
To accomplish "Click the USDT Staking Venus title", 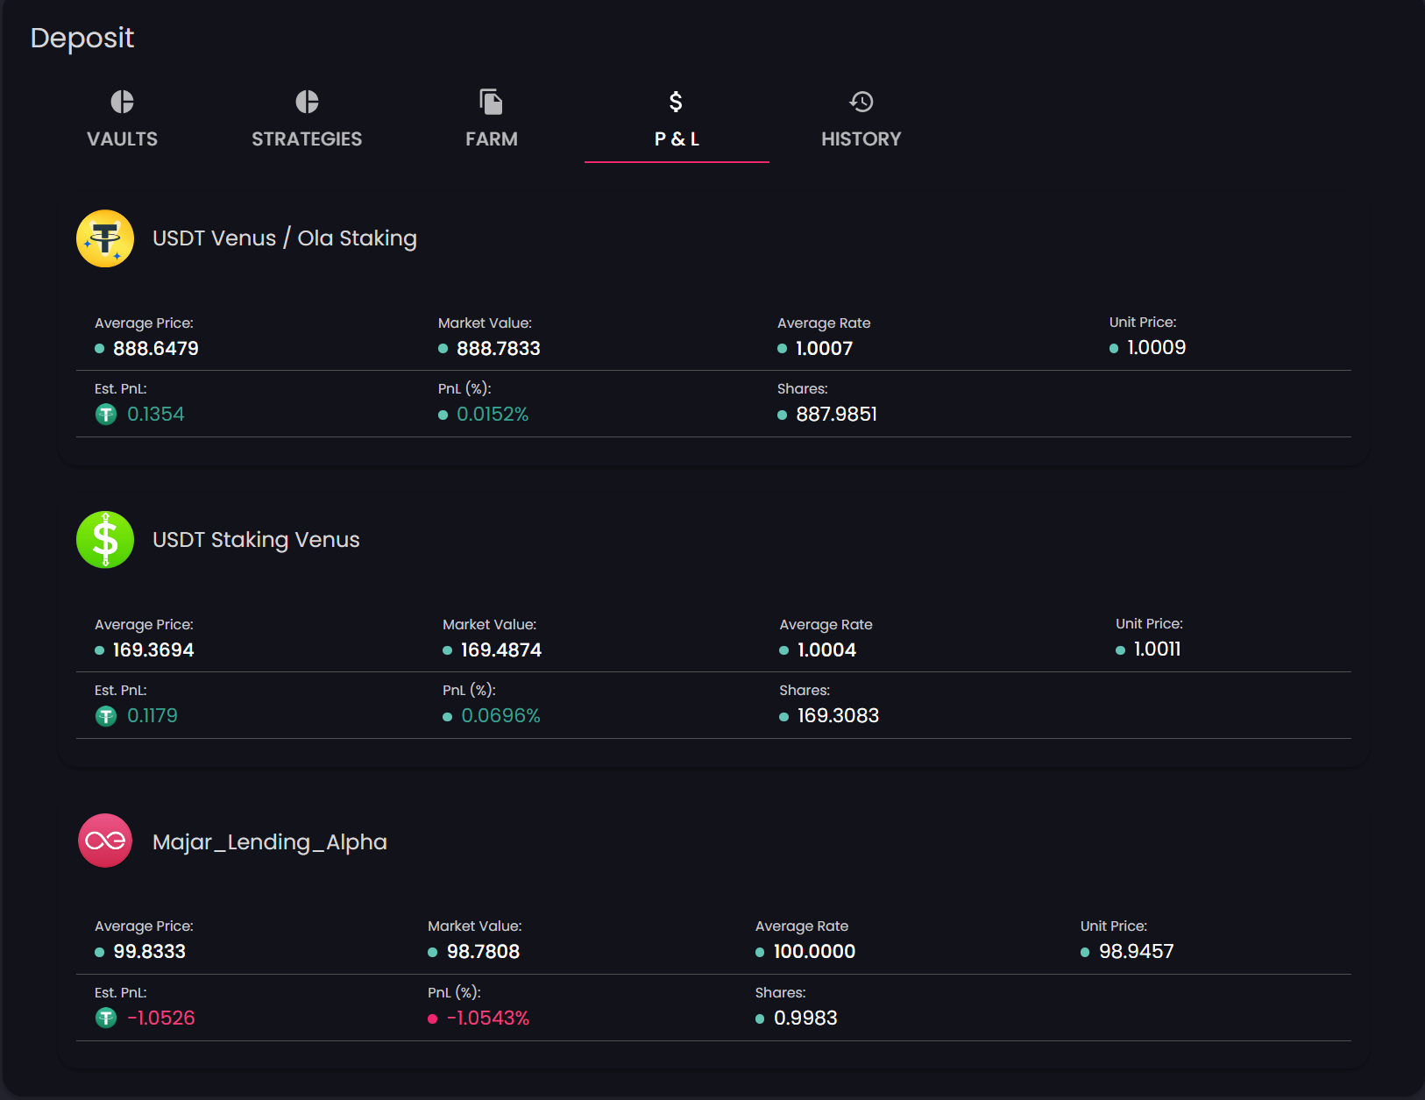I will (256, 540).
